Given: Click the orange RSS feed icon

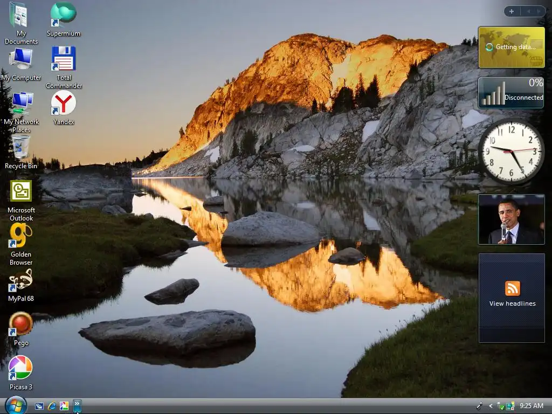Looking at the screenshot, I should coord(513,288).
